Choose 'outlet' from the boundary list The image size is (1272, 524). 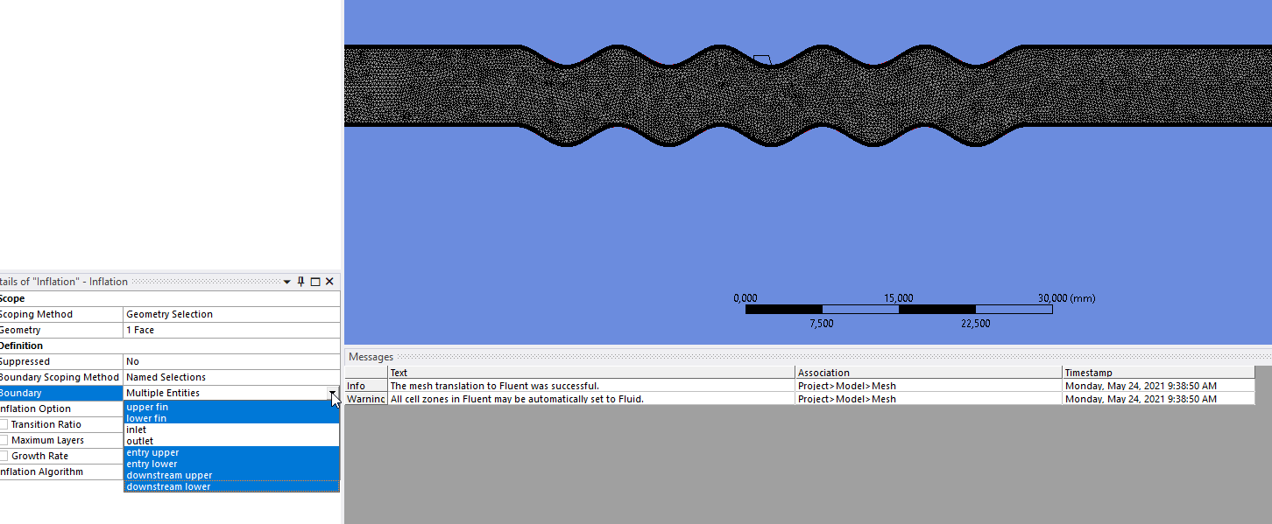(x=139, y=441)
